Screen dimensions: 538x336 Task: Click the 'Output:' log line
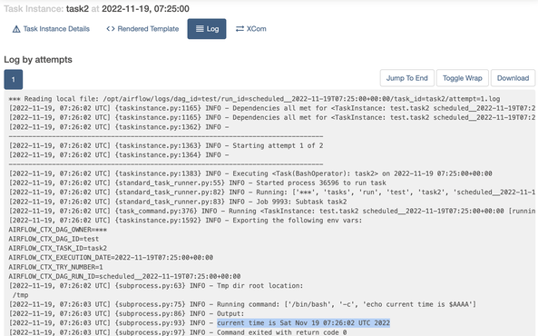(126, 313)
